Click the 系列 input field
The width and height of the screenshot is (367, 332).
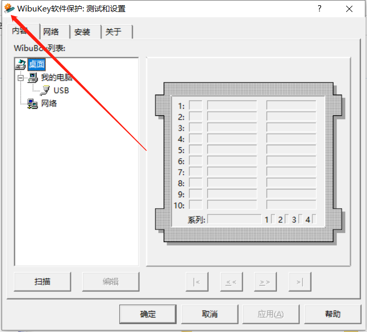pyautogui.click(x=234, y=219)
